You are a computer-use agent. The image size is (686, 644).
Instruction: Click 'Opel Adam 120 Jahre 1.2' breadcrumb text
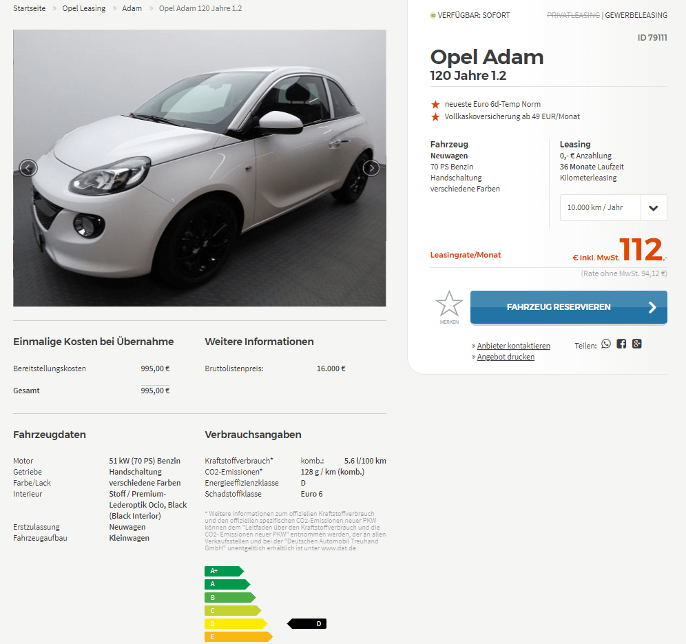point(200,8)
